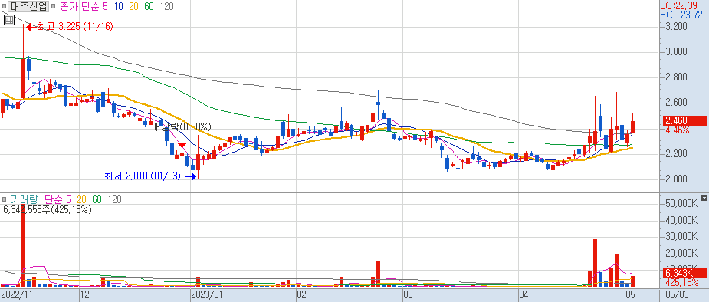Click the 2022/11 date axis label

coord(18,296)
